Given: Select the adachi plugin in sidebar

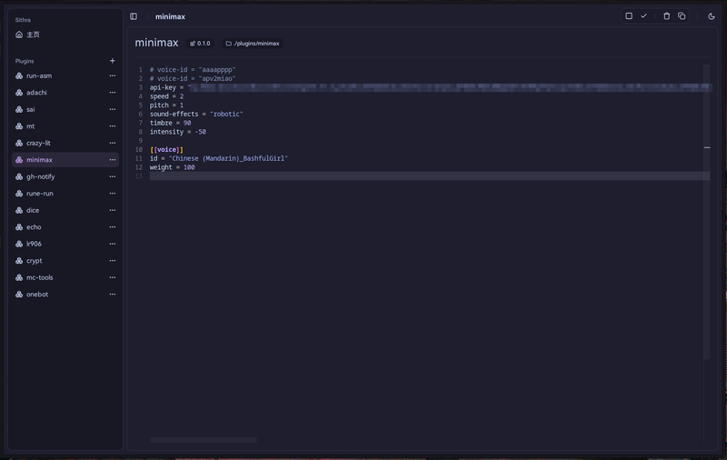Looking at the screenshot, I should click(36, 93).
